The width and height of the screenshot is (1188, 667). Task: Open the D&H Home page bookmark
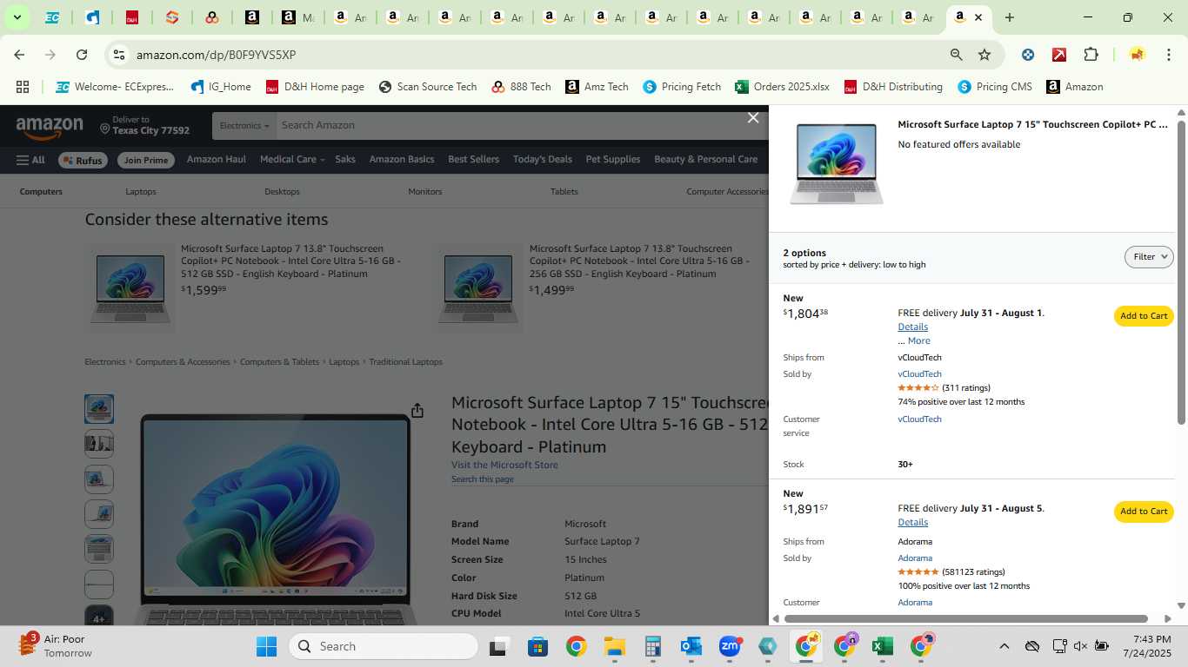coord(315,87)
